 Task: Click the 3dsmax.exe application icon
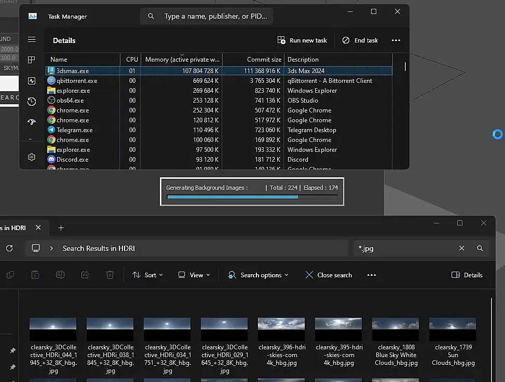(x=51, y=70)
